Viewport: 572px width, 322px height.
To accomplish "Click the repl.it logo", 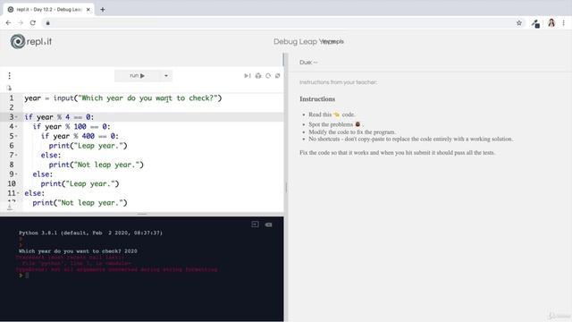I will [x=31, y=42].
